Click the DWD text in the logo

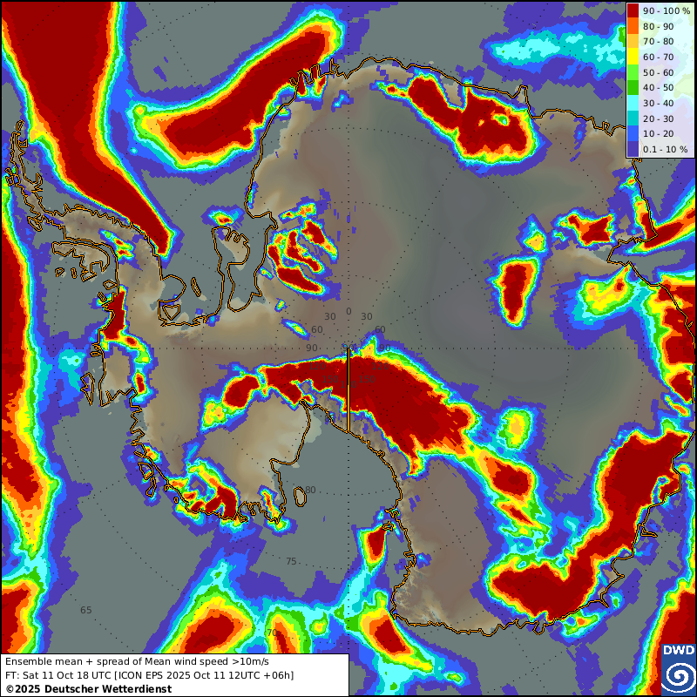[679, 651]
